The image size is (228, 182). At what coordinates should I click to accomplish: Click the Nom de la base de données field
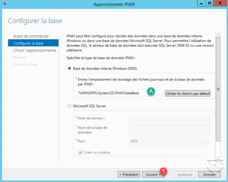click(170, 130)
